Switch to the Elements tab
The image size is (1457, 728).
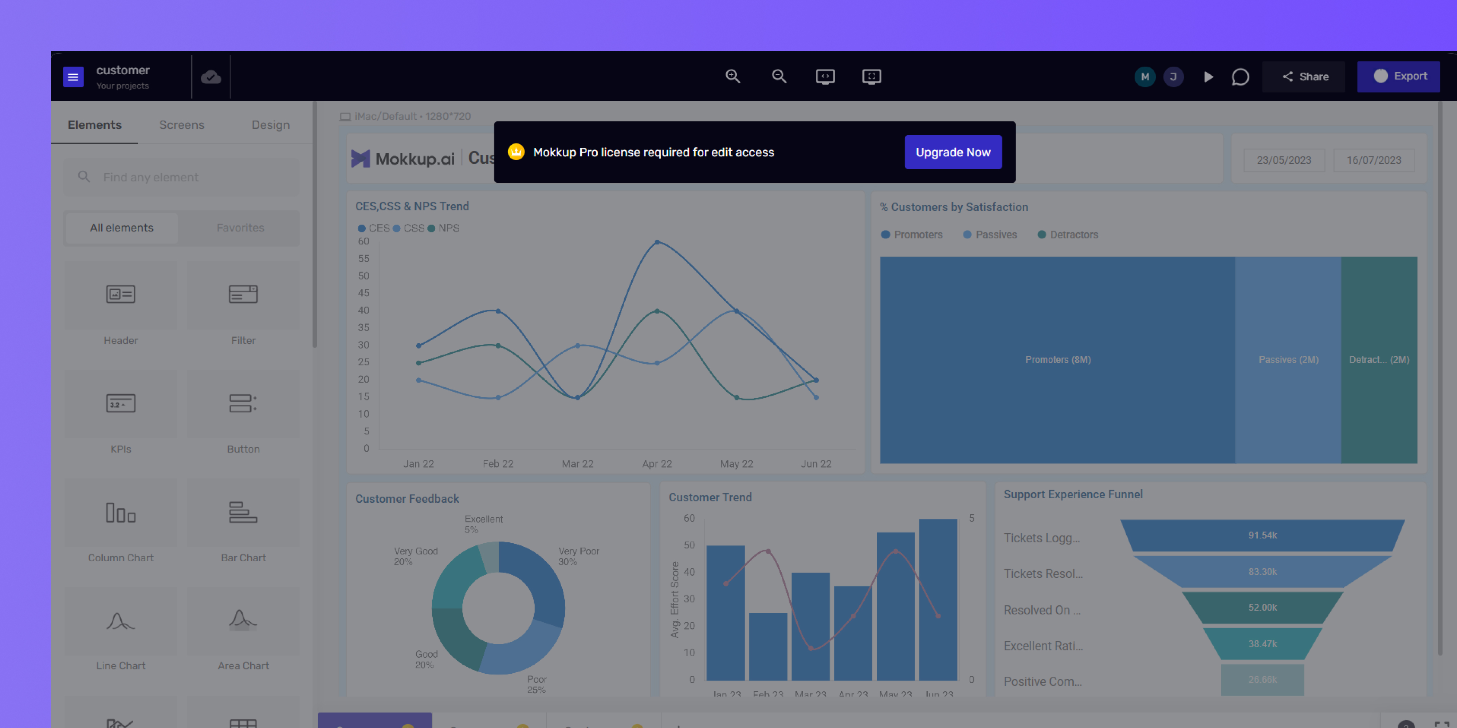(x=94, y=125)
